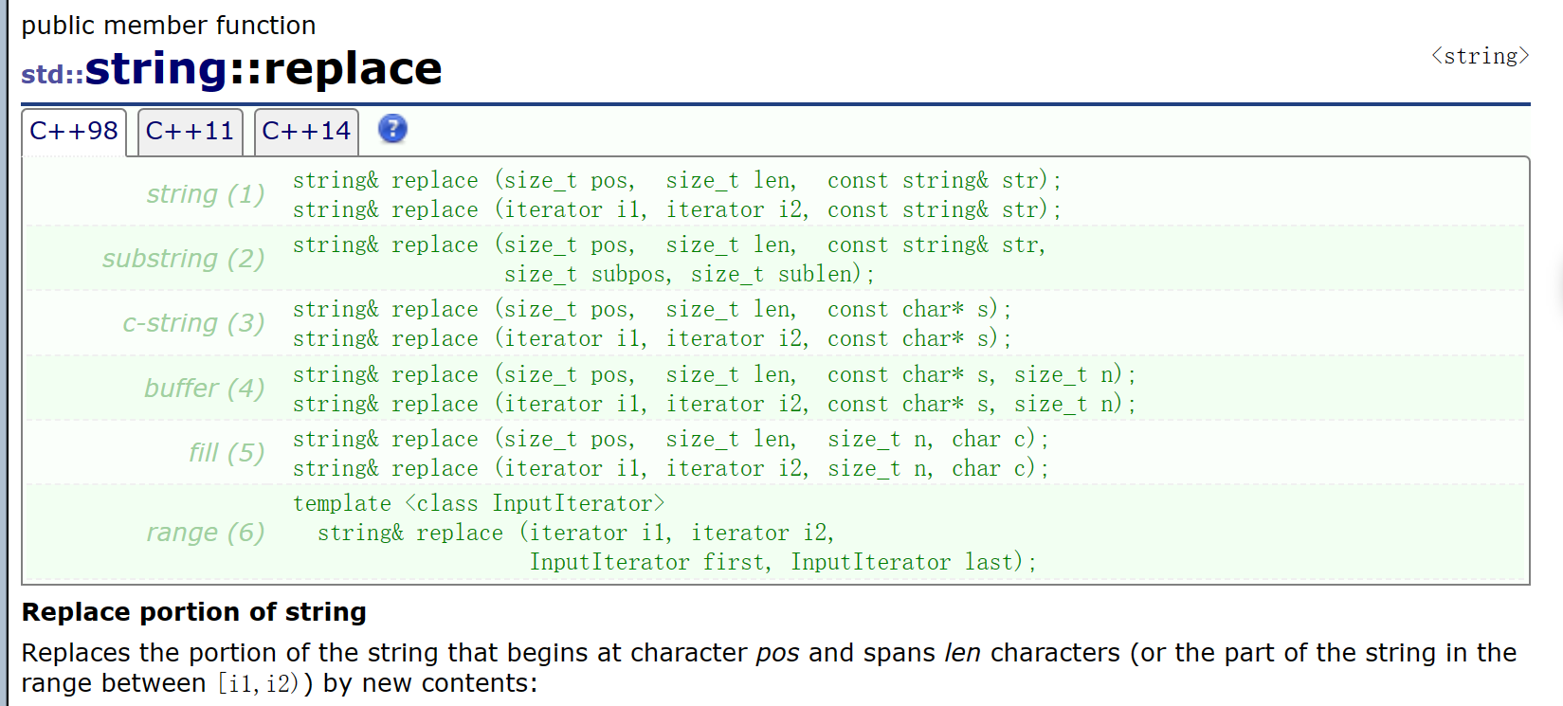Click the 'string (1)' overload label
Image resolution: width=1563 pixels, height=706 pixels.
click(x=205, y=194)
